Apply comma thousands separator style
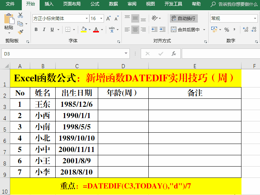 click(x=234, y=30)
